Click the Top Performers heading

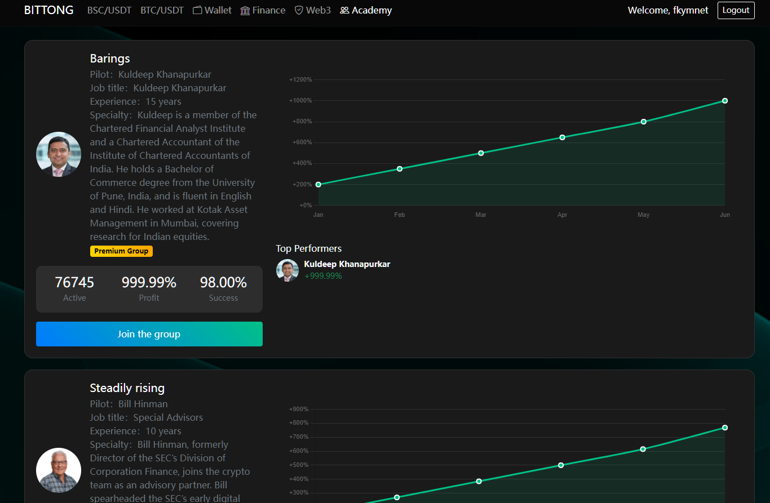[309, 248]
